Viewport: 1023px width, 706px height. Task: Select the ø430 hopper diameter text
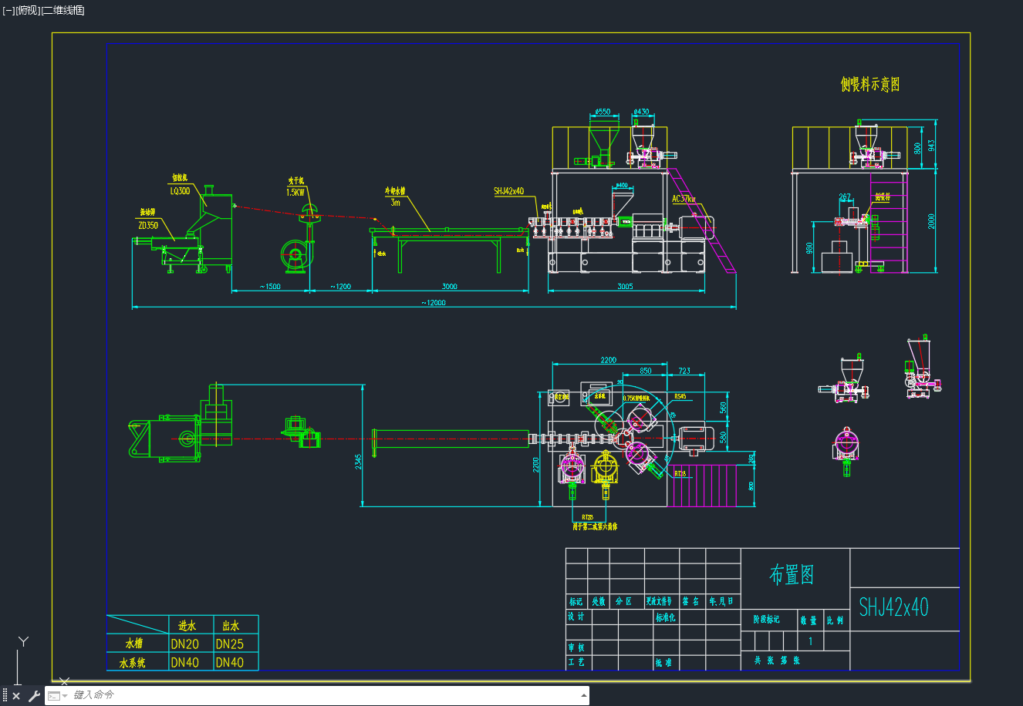pos(640,112)
